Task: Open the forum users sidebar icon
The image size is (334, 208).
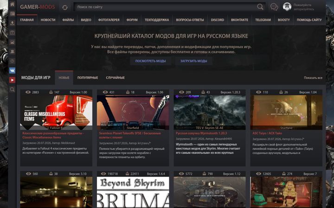Action: (12, 52)
